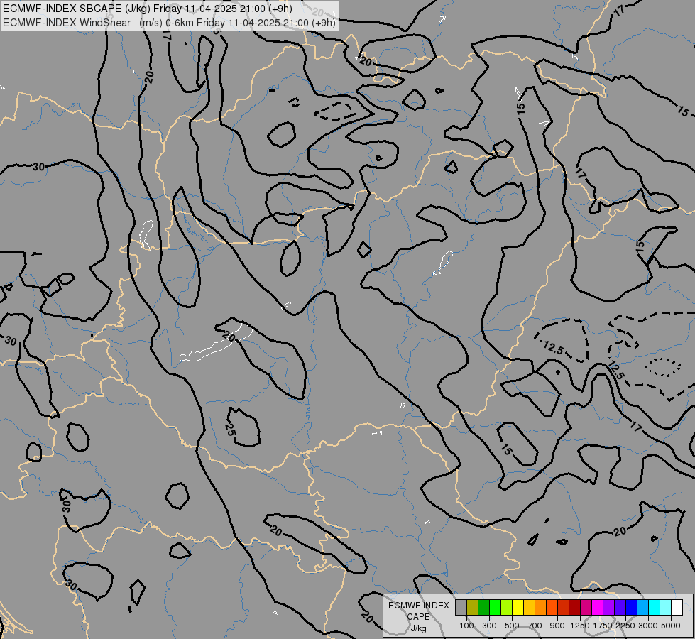Click the pure yellow legend swatch

pos(518,608)
